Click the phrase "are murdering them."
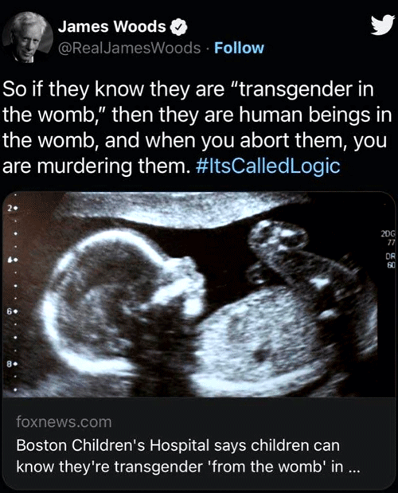The image size is (398, 493). click(x=96, y=166)
